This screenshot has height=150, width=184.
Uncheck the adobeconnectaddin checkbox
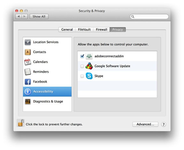click(82, 56)
